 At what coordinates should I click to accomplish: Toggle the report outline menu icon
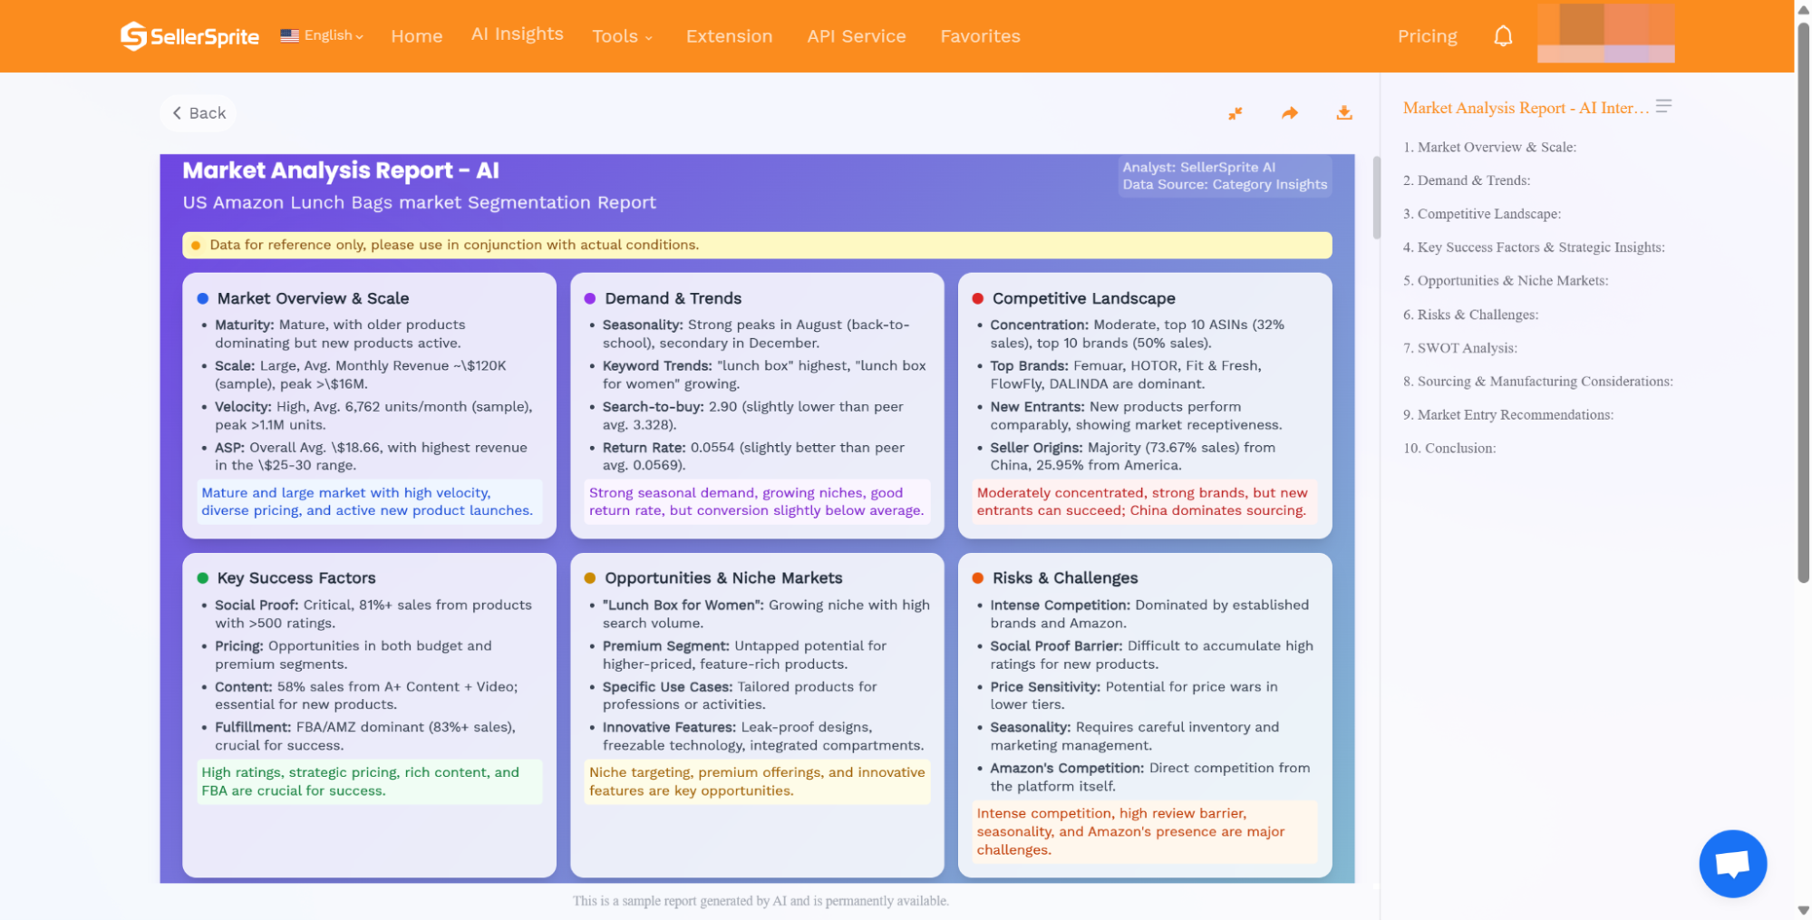pos(1663,107)
